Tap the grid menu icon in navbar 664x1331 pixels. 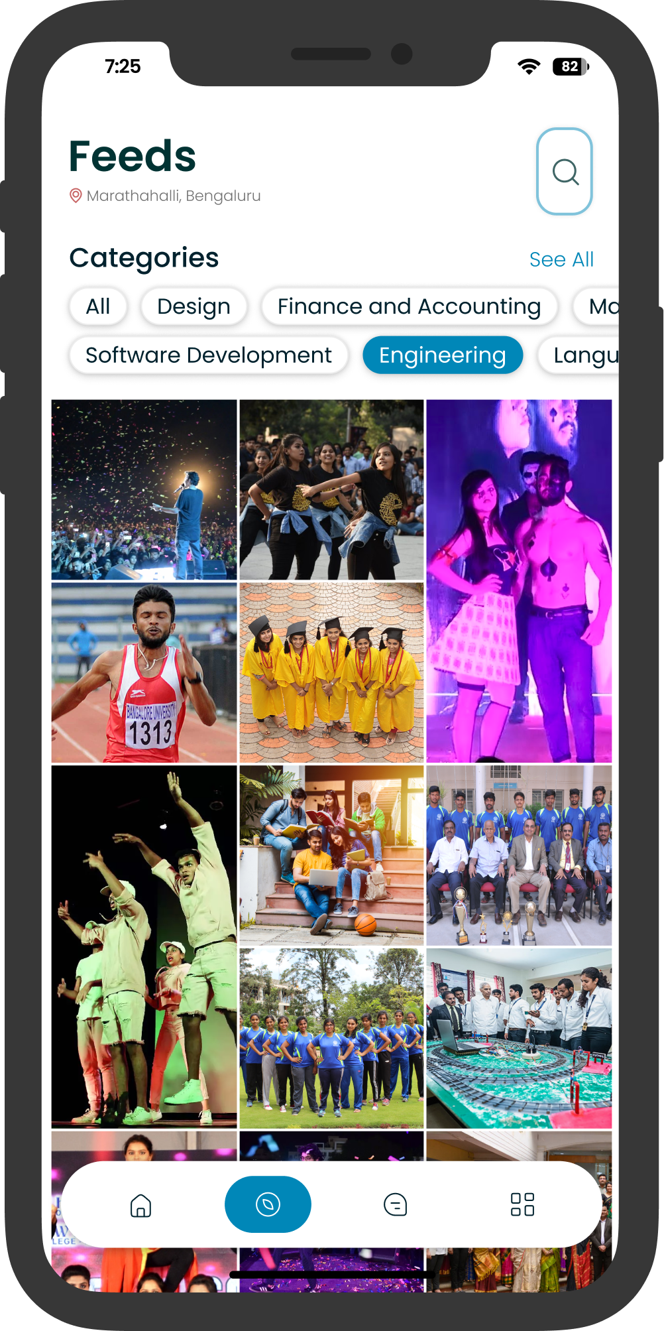(522, 1204)
